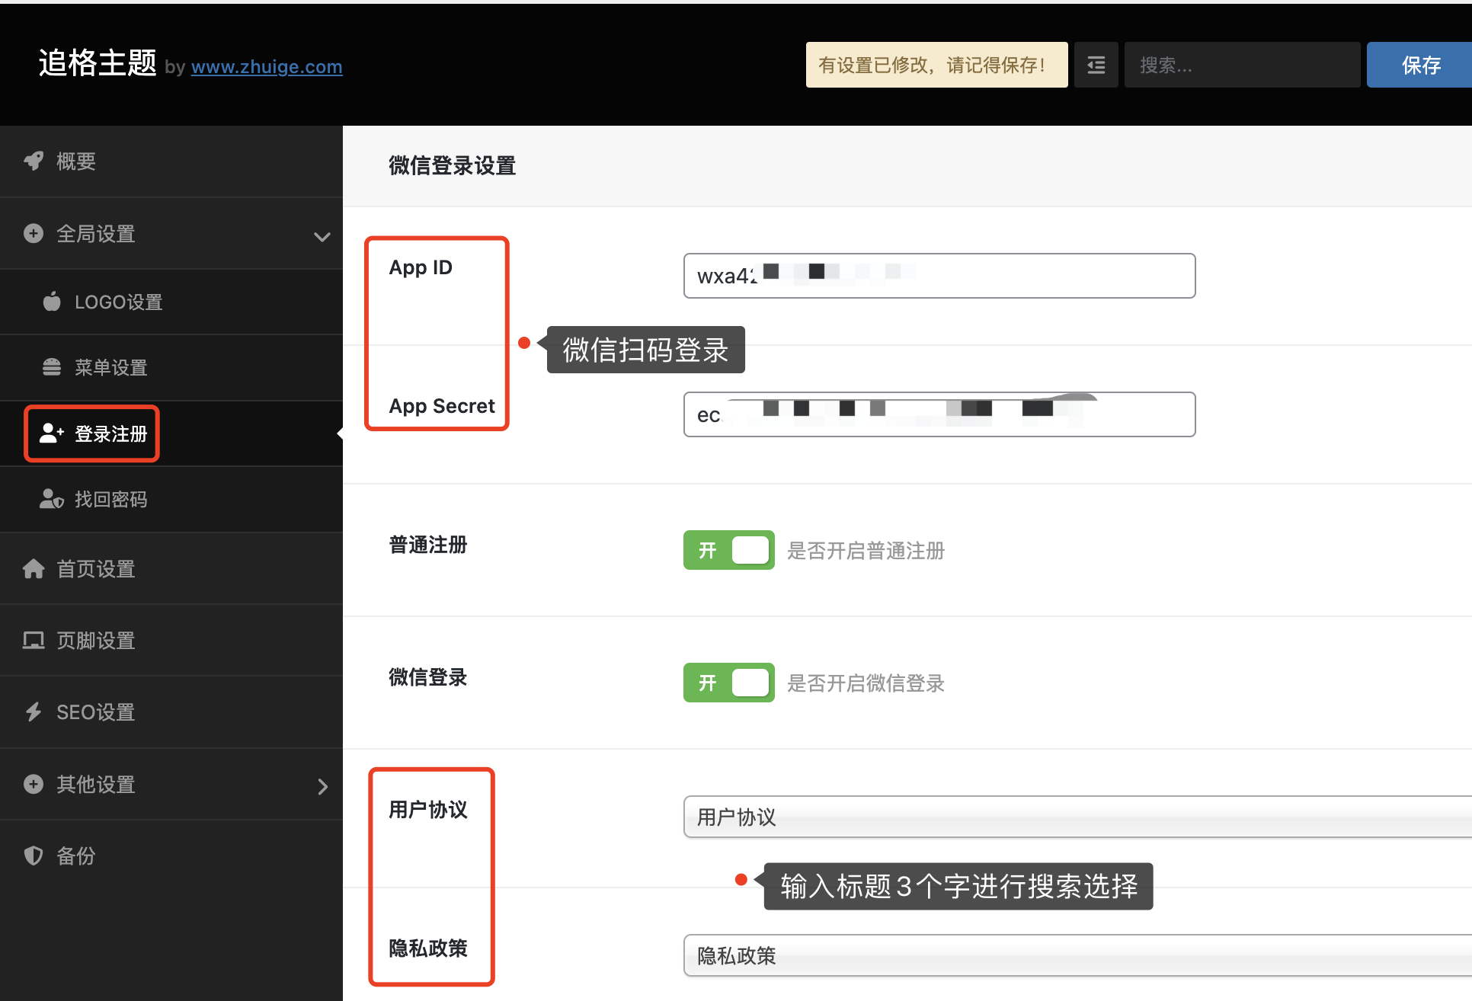Click the App ID field label
The image size is (1472, 1001).
click(x=421, y=267)
